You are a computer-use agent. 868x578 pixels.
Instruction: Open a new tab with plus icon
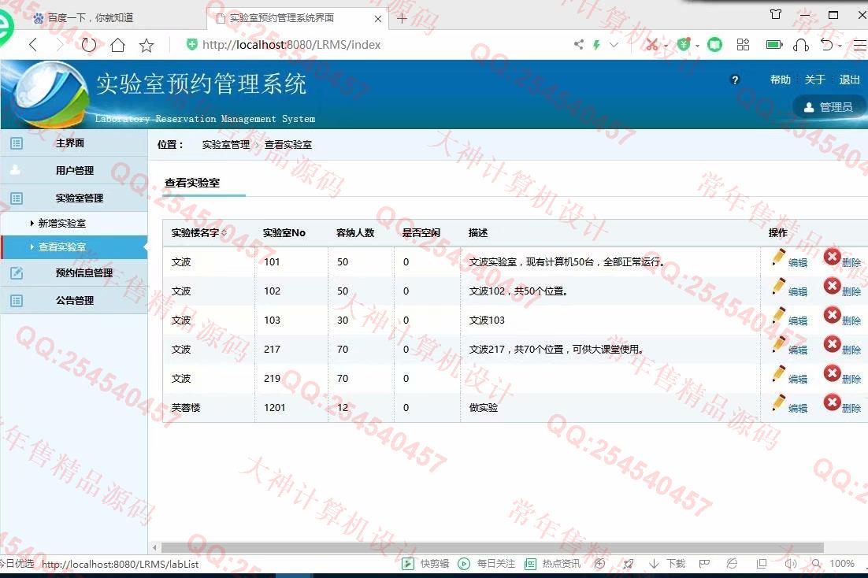click(402, 18)
